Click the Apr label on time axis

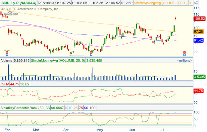tap(66, 130)
